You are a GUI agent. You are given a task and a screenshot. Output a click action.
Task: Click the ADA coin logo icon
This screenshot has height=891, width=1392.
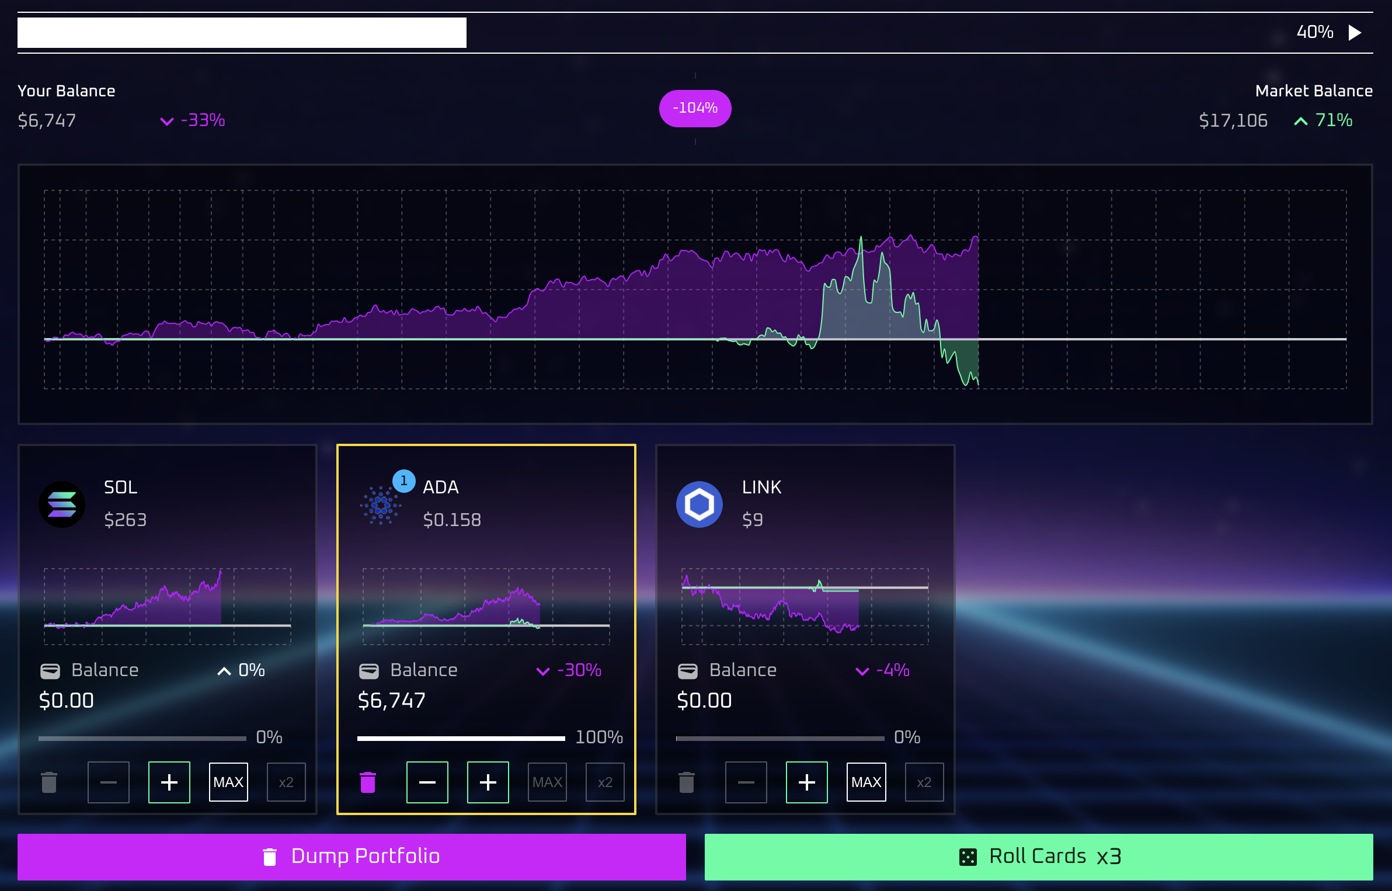pyautogui.click(x=381, y=505)
